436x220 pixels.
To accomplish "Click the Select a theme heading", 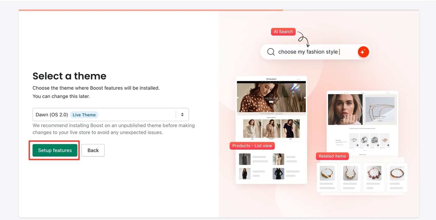I will point(70,76).
